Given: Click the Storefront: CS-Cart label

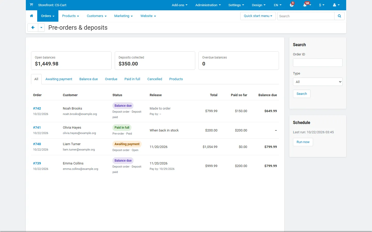Looking at the screenshot, I should 52,5.
